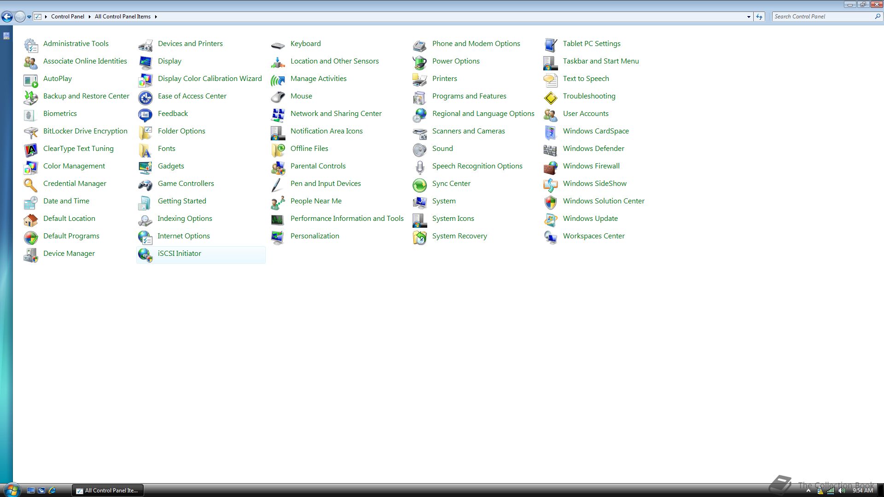The width and height of the screenshot is (884, 497).
Task: Open Color Management link
Action: pyautogui.click(x=74, y=166)
